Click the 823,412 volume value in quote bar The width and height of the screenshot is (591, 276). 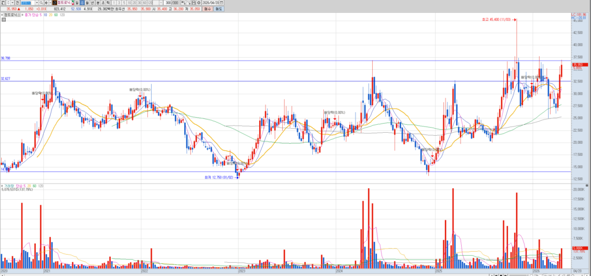click(59, 9)
